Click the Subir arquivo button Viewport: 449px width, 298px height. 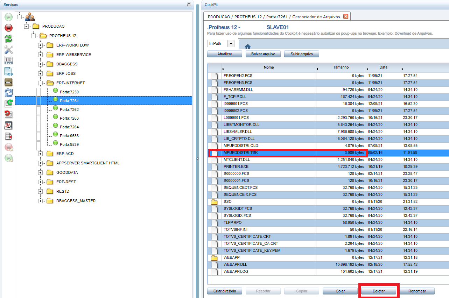[302, 54]
